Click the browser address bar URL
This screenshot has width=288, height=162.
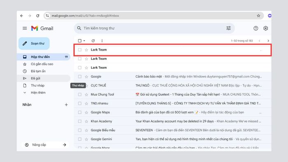click(x=86, y=16)
